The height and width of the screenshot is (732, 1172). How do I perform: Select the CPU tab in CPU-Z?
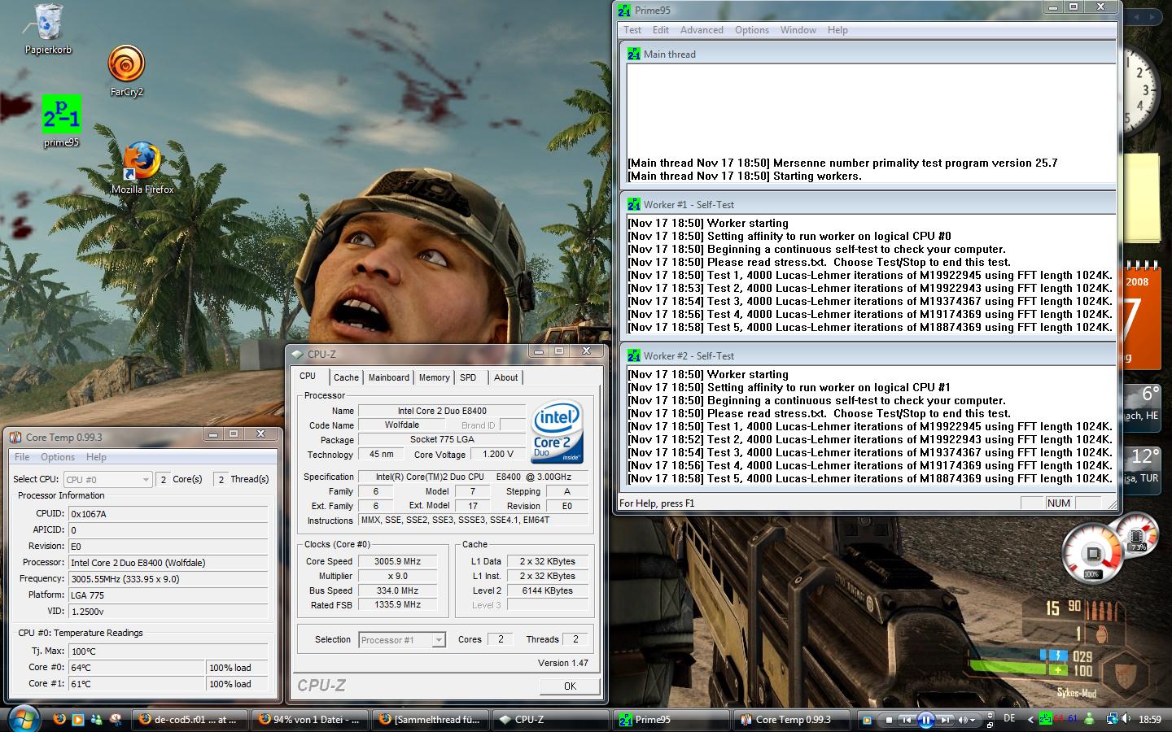[308, 376]
